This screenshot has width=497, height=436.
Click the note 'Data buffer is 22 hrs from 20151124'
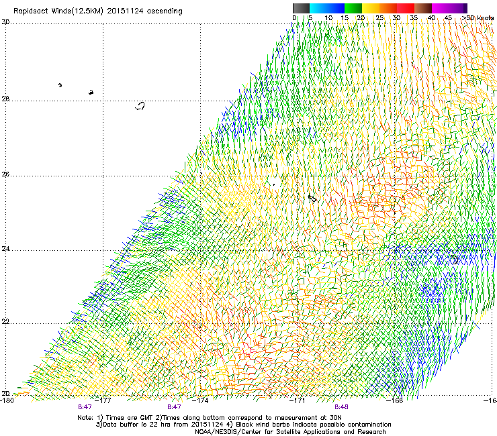[163, 425]
